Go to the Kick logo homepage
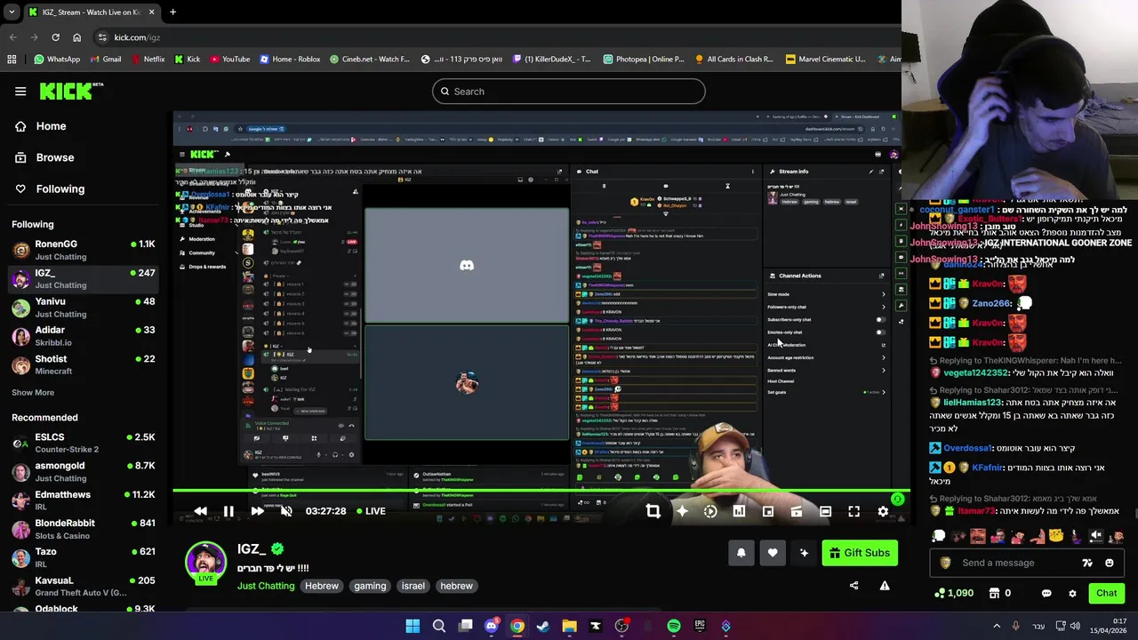Viewport: 1138px width, 640px height. click(71, 91)
